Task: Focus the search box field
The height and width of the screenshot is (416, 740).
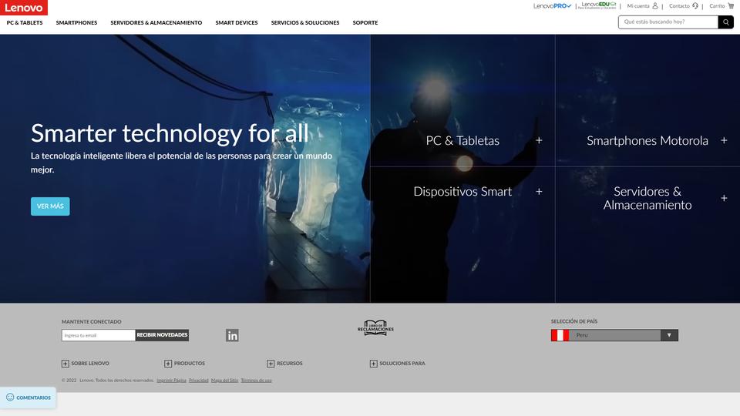Action: 668,22
